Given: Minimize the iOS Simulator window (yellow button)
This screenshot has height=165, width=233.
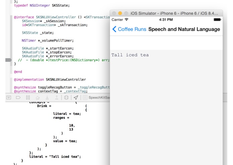Looking at the screenshot, I should tap(120, 13).
